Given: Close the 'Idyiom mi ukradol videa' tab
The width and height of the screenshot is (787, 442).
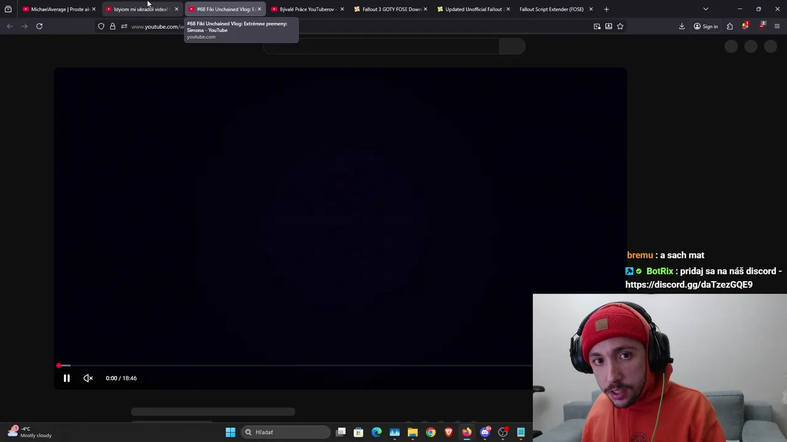Looking at the screenshot, I should pyautogui.click(x=176, y=9).
